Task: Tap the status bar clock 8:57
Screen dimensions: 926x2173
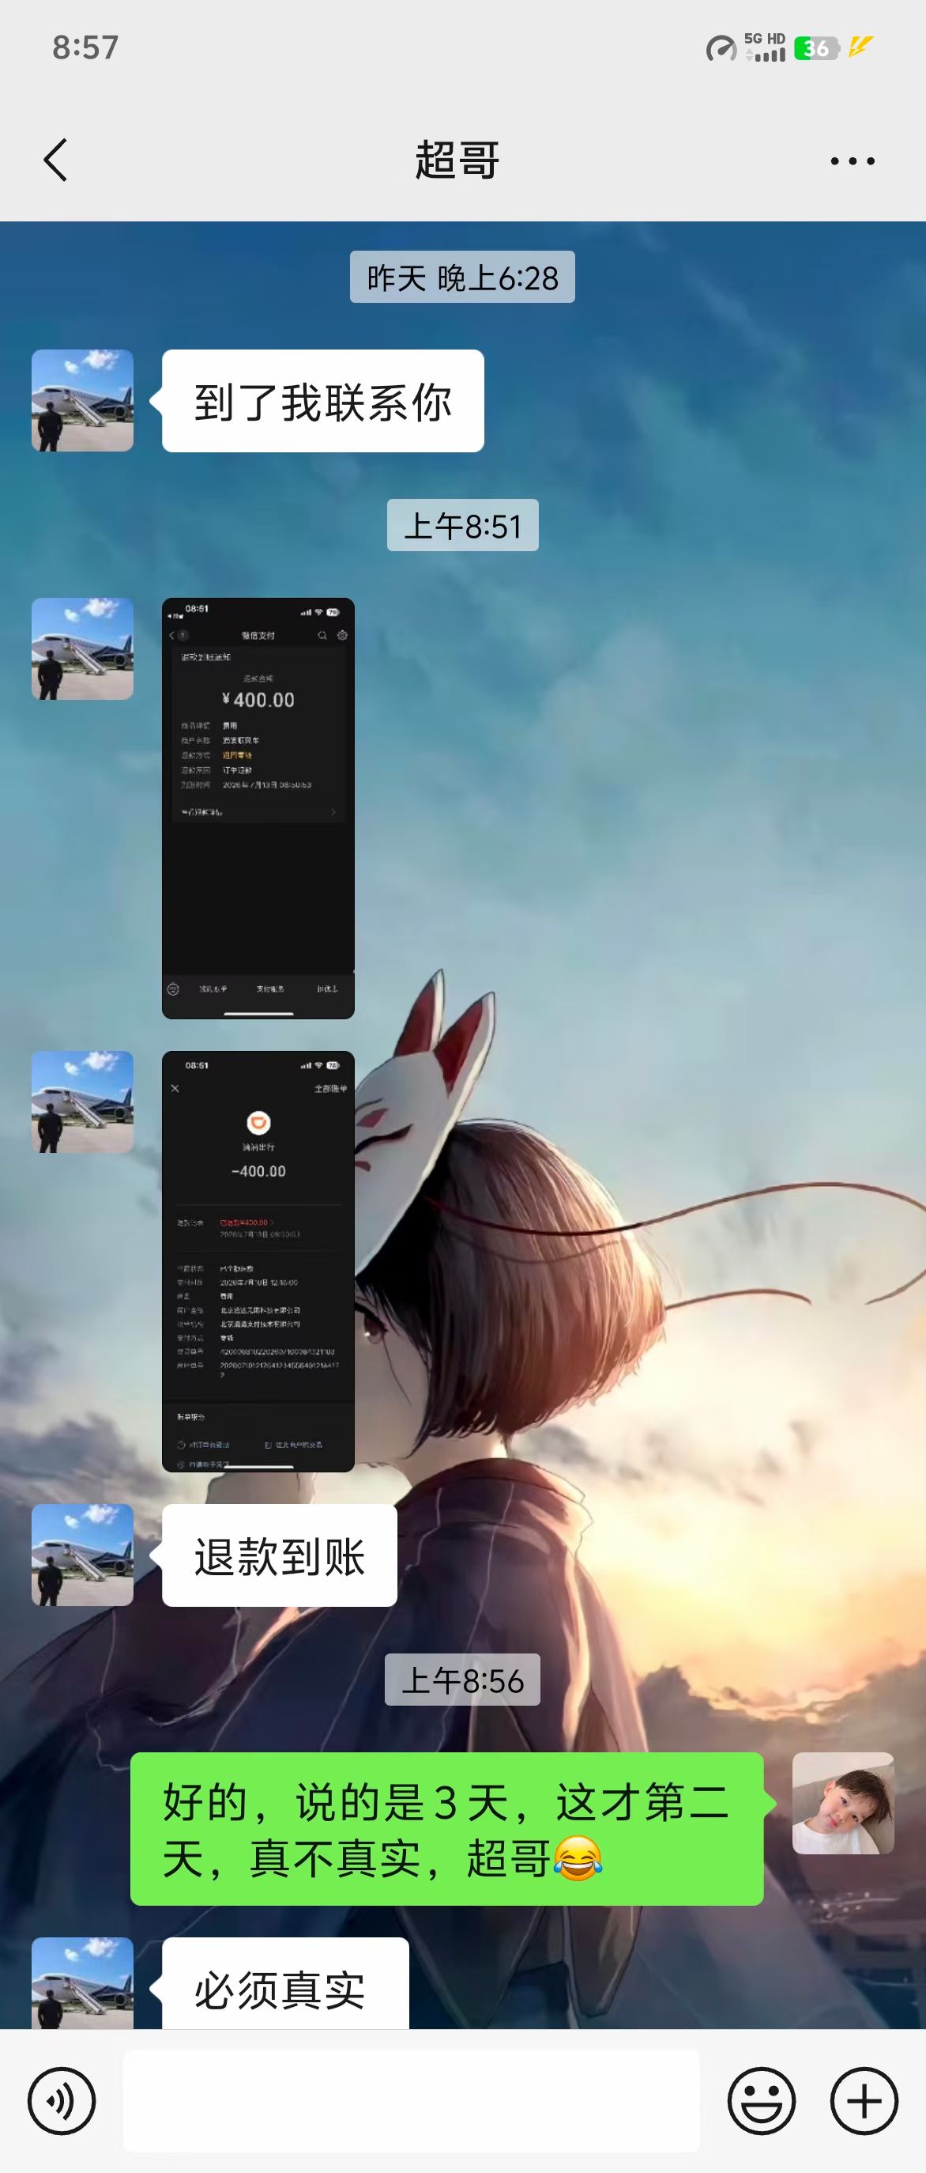Action: click(85, 47)
